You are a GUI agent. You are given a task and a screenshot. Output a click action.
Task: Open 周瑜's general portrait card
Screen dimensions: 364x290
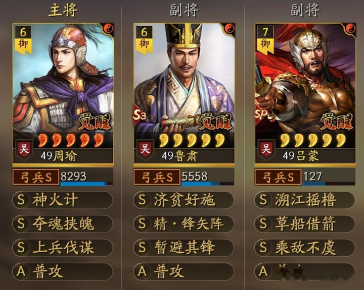click(x=63, y=94)
